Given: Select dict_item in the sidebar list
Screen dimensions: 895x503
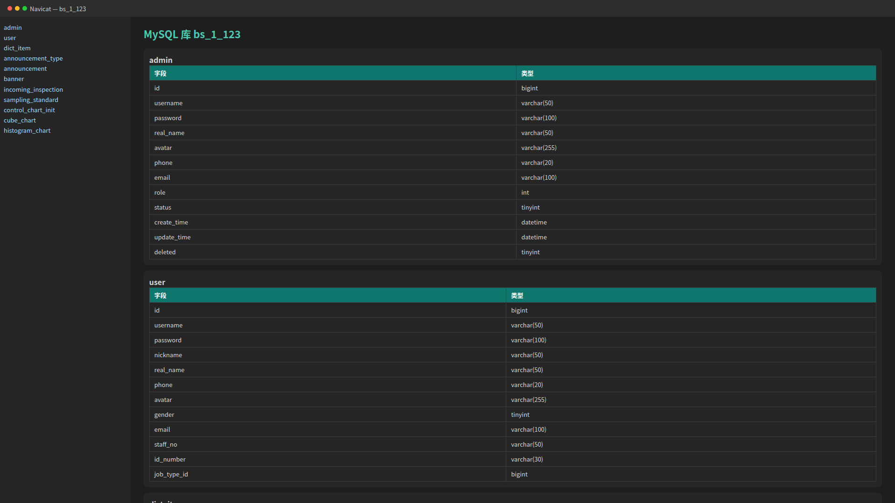Looking at the screenshot, I should point(17,48).
